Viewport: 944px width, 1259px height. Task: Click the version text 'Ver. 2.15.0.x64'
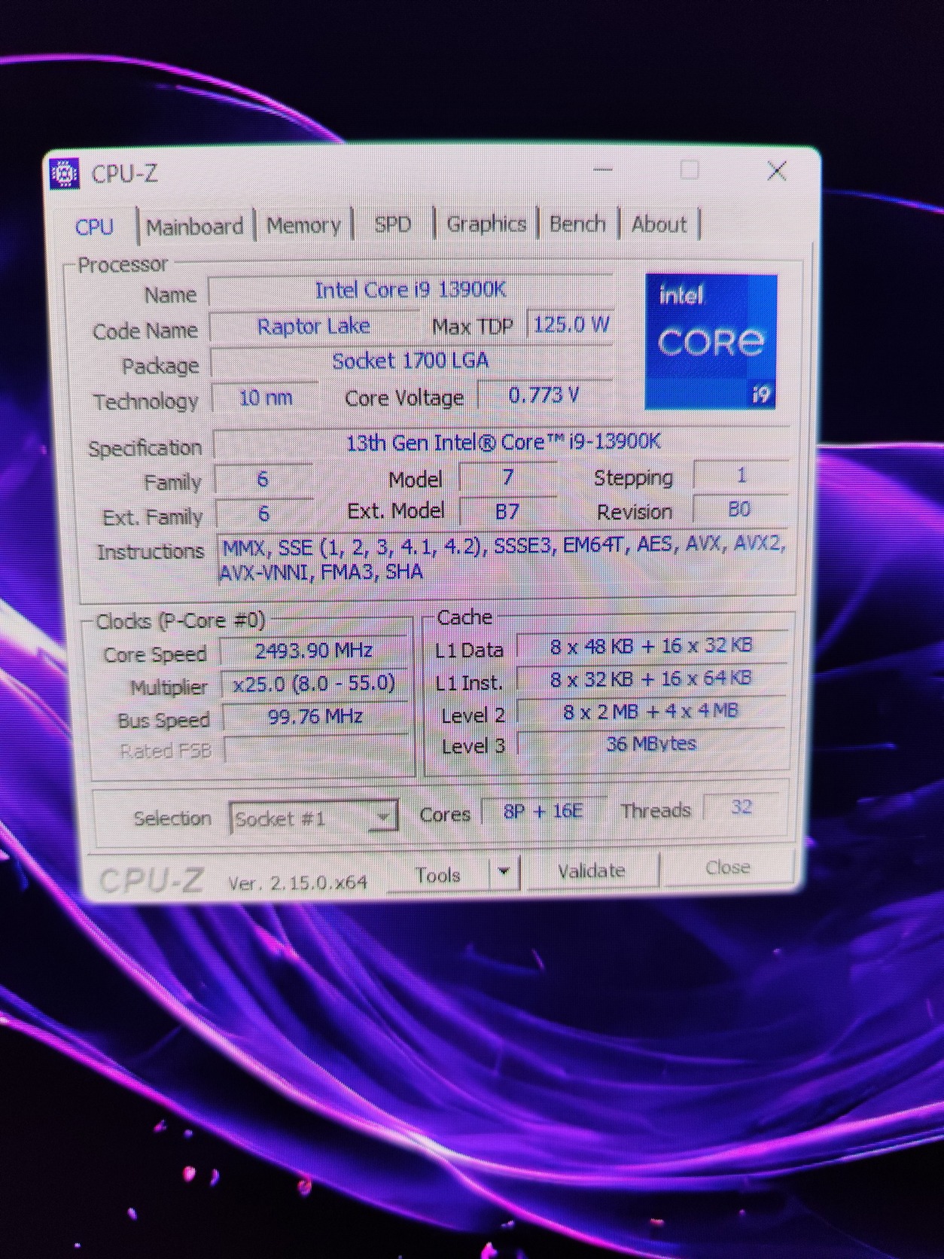[298, 883]
